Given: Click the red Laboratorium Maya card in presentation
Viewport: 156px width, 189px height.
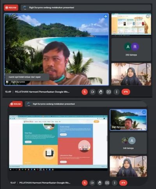Looking at the screenshot, I should point(75,151).
